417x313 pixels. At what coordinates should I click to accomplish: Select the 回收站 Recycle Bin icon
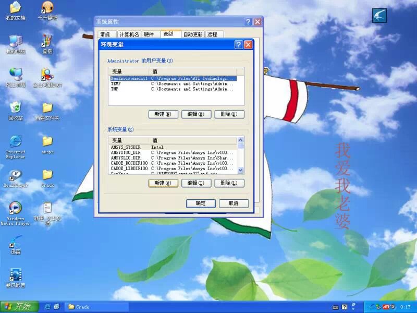point(16,107)
